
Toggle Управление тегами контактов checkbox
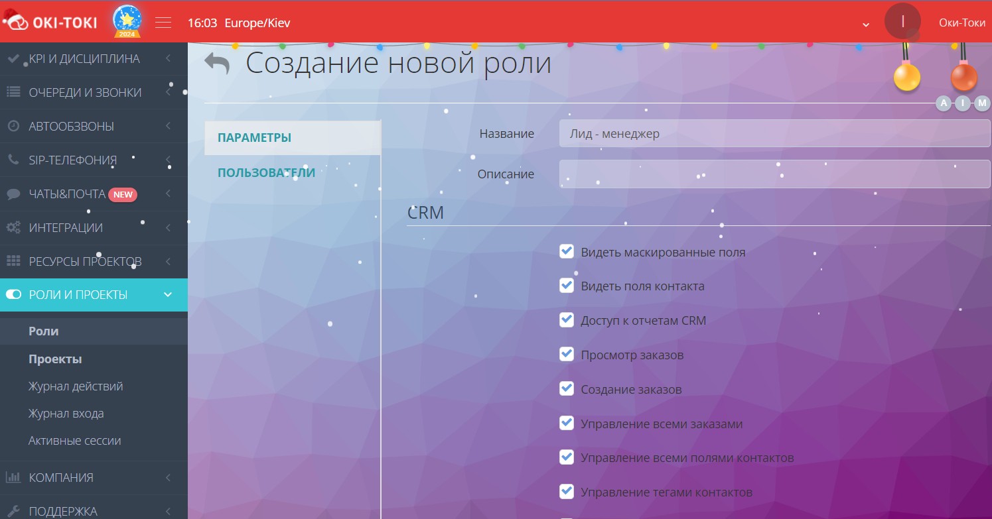(567, 491)
